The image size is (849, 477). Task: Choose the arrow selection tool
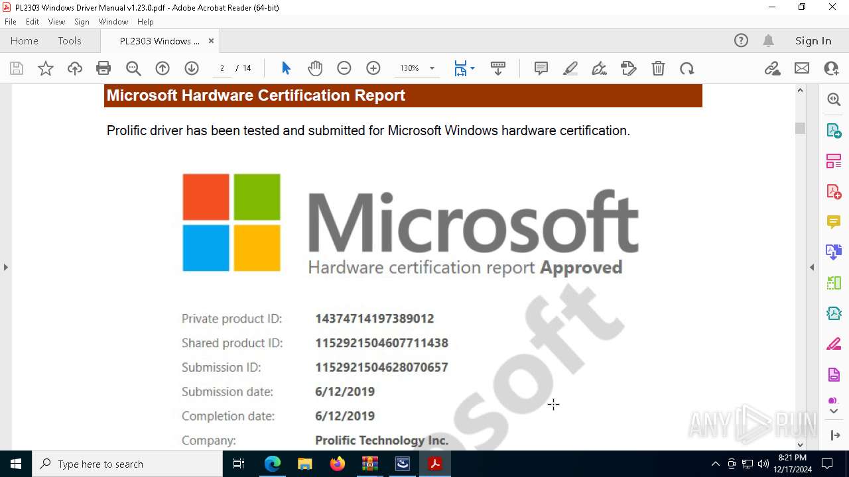[x=286, y=68]
